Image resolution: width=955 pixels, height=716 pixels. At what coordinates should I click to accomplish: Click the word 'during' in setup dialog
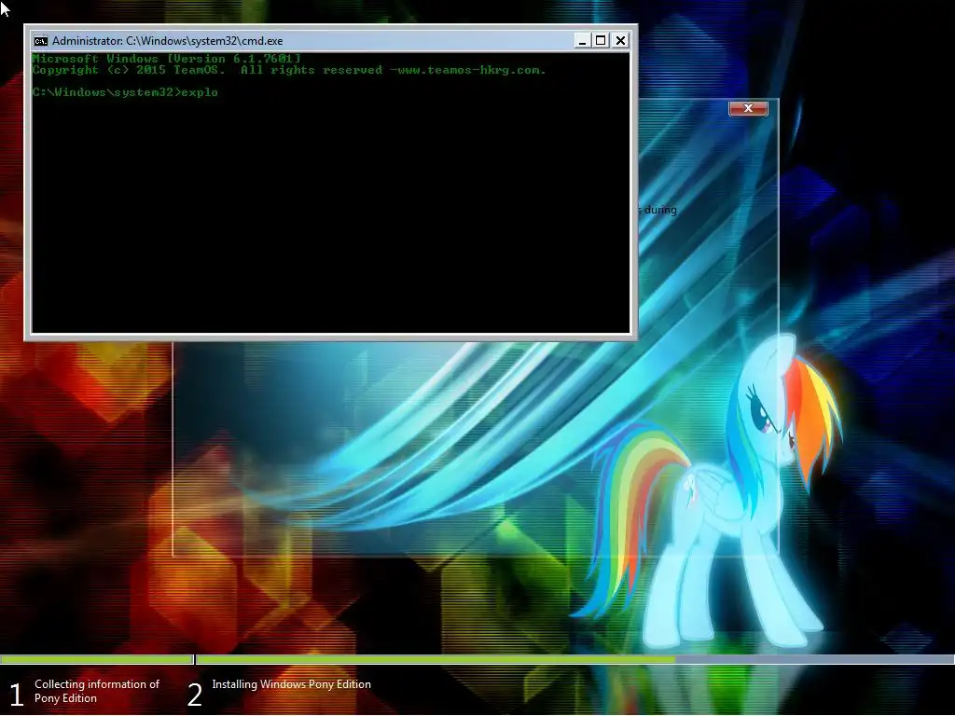(x=660, y=210)
